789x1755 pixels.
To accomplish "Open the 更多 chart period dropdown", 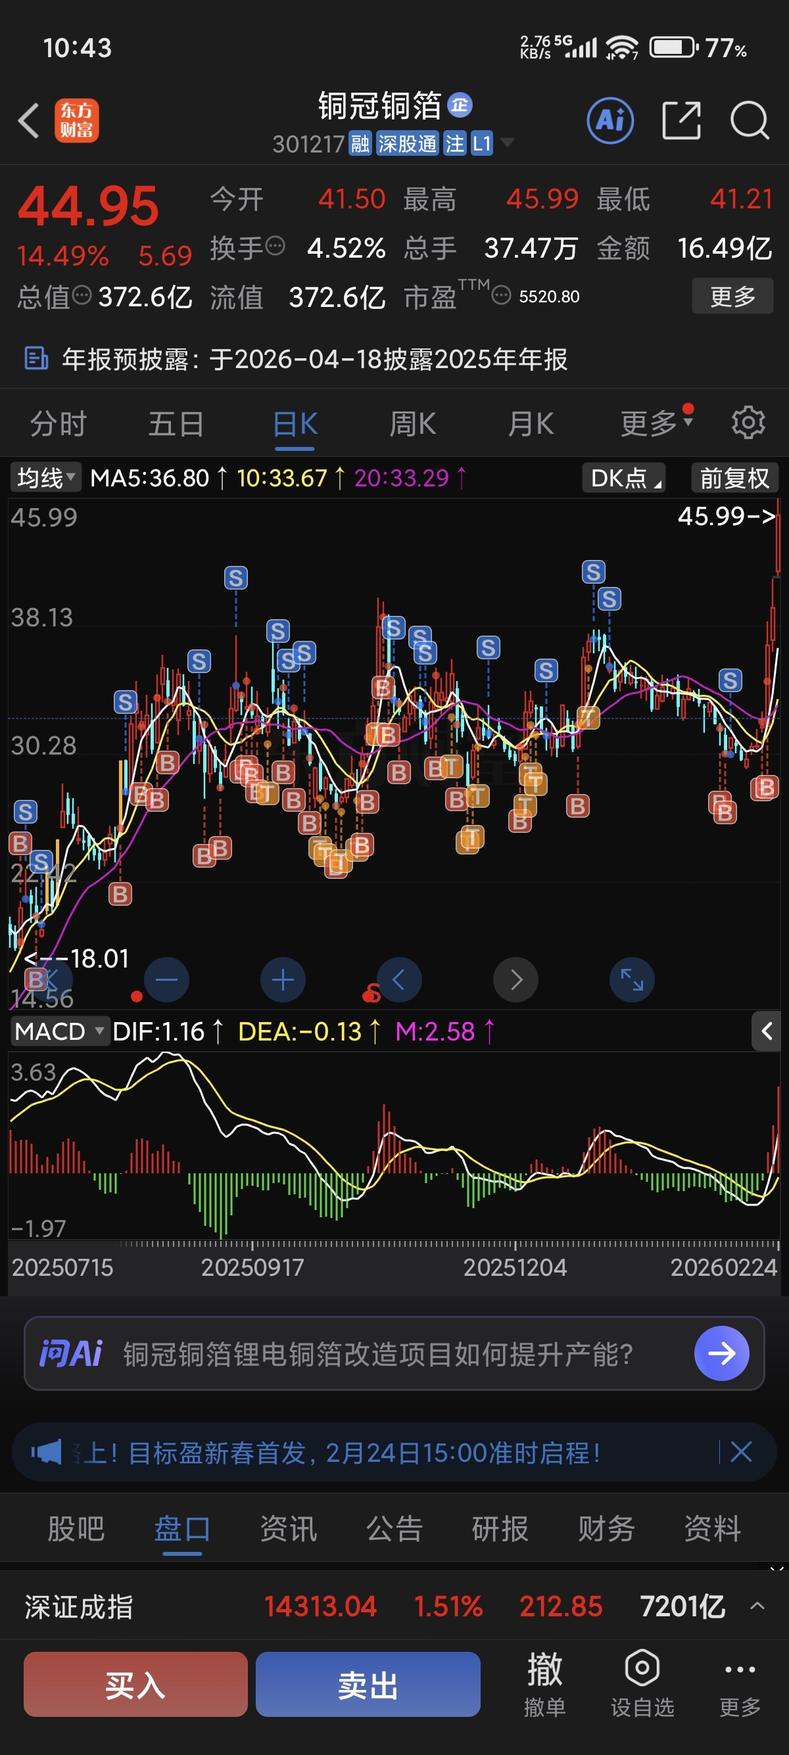I will click(x=656, y=423).
